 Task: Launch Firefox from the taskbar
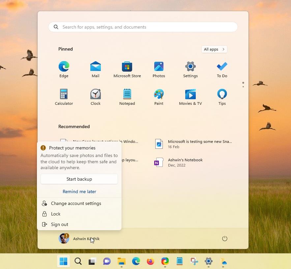click(x=151, y=261)
